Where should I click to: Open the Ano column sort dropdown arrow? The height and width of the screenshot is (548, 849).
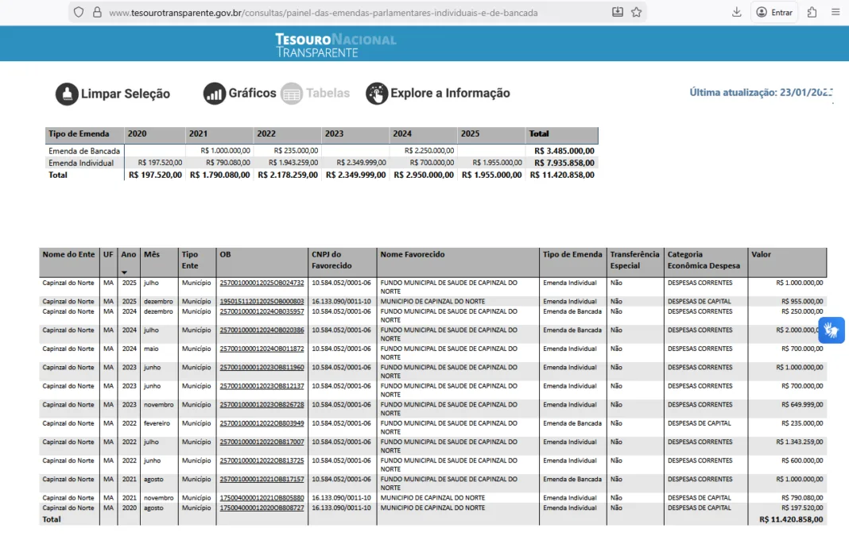click(x=126, y=272)
